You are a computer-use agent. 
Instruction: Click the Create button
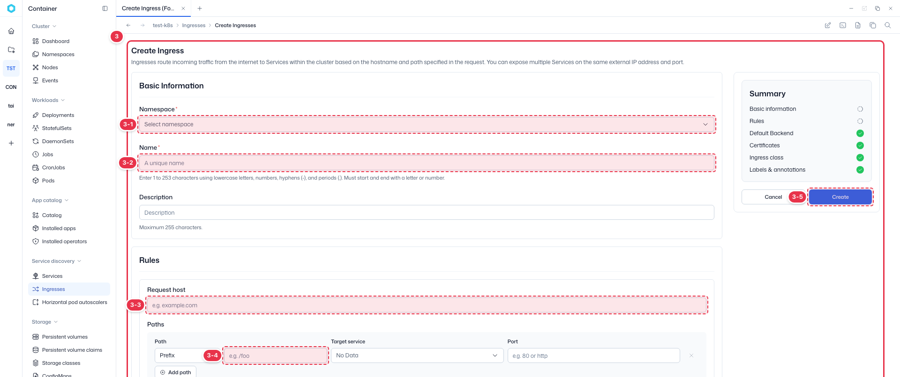840,197
